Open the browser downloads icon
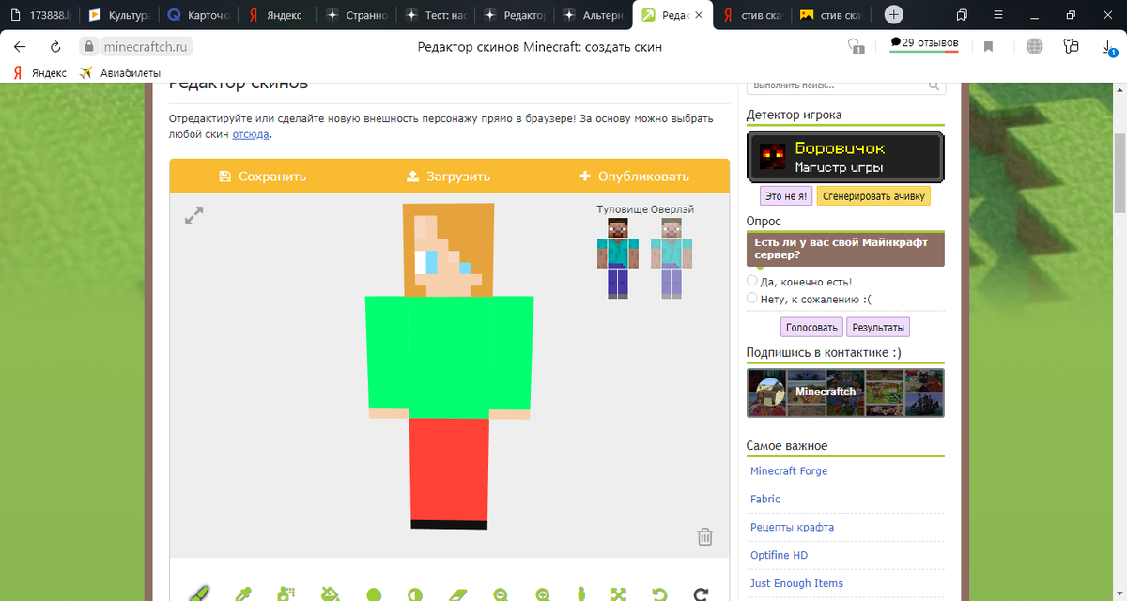The image size is (1127, 601). pos(1109,46)
